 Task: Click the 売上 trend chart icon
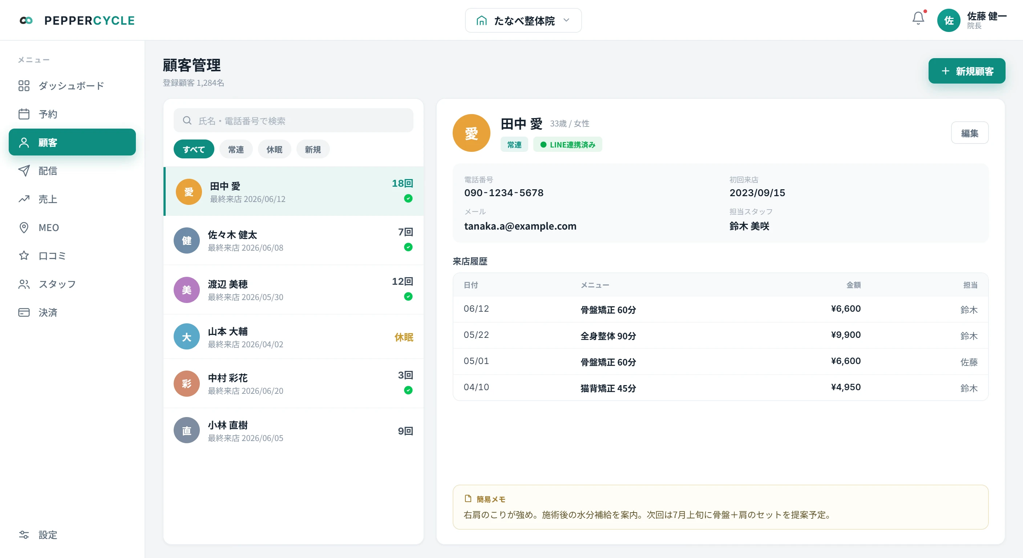pyautogui.click(x=24, y=199)
